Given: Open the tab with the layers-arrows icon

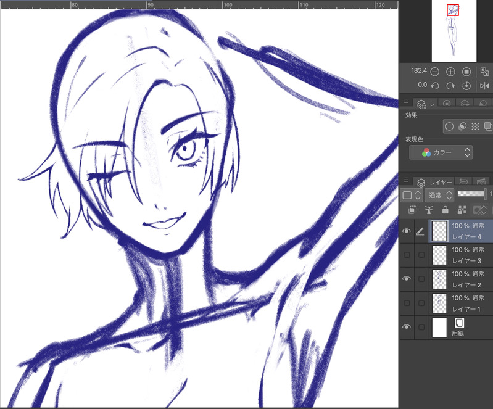Looking at the screenshot, I should click(465, 103).
